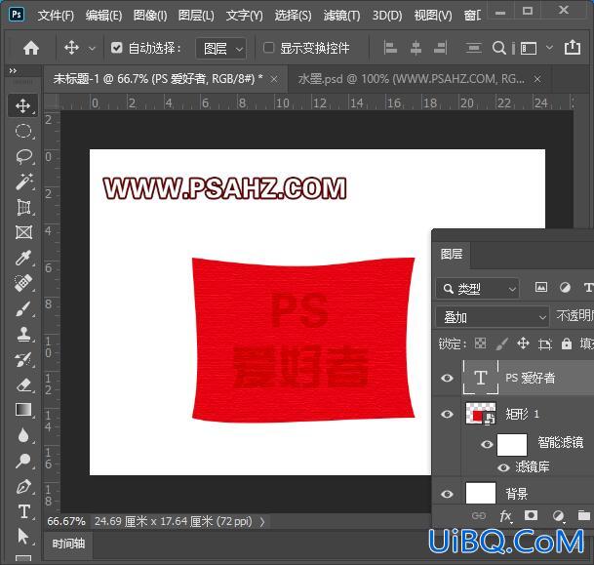Click the link layers icon

479,515
